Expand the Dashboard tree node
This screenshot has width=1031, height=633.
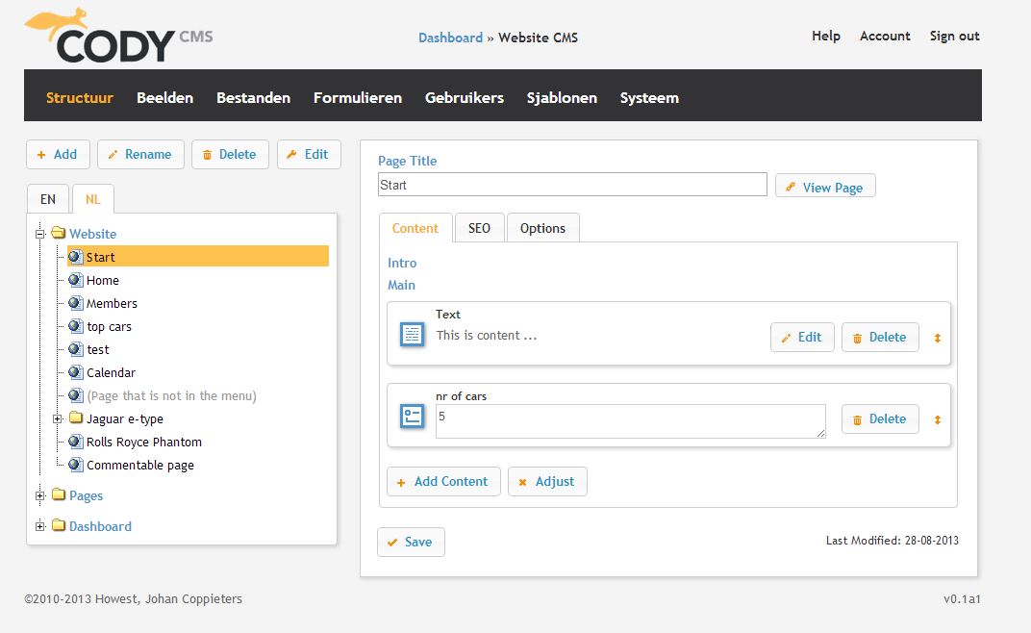pos(40,526)
